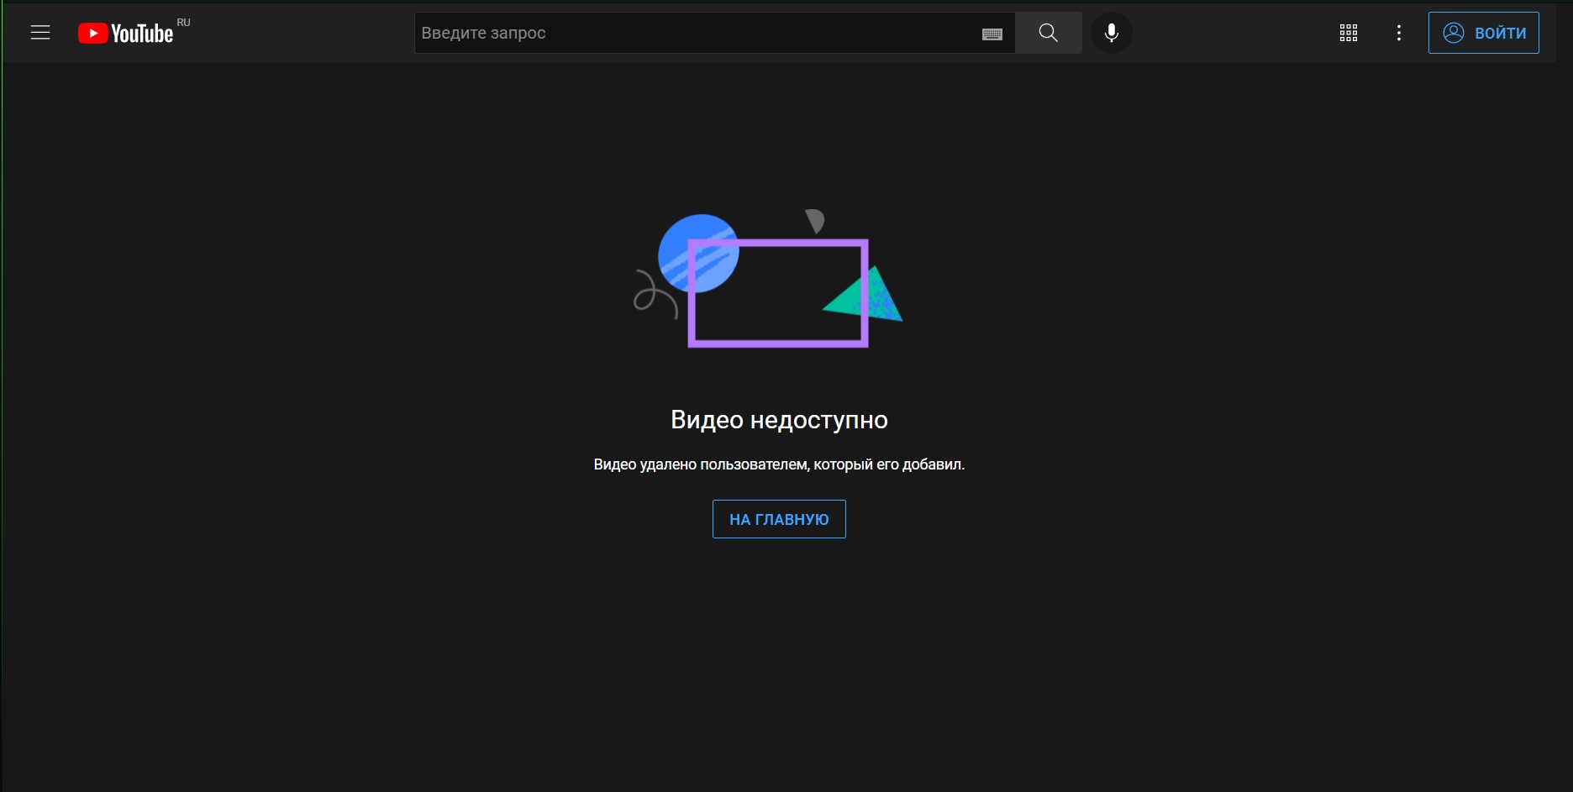Click the red YouTube play logo icon
1573x792 pixels.
(92, 34)
